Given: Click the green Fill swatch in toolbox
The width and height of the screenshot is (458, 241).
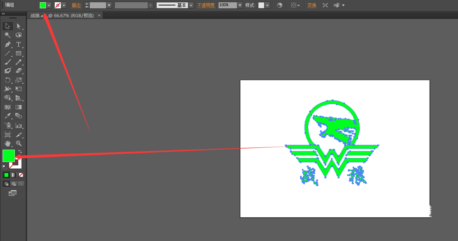Looking at the screenshot, I should tap(8, 156).
